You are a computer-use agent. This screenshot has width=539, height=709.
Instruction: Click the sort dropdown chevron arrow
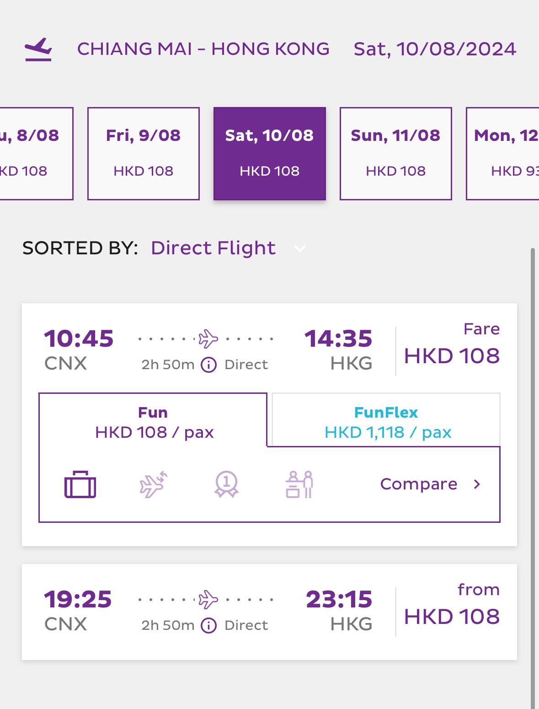(x=300, y=248)
